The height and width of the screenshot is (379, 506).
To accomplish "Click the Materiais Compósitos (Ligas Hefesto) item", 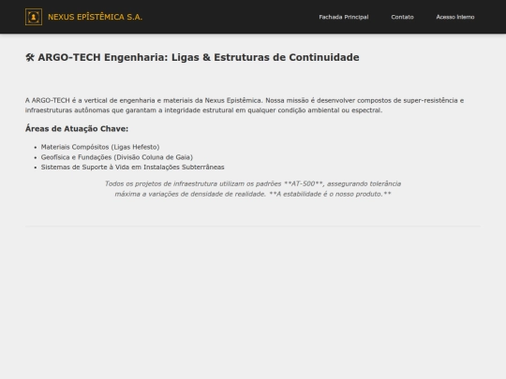I will [100, 147].
